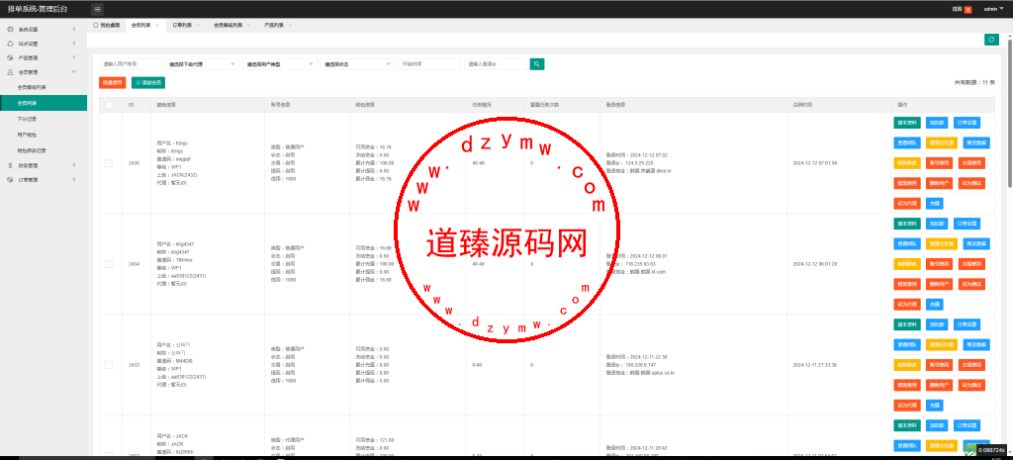Tick the select-all checkbox in table header
The image size is (1013, 460).
click(x=109, y=105)
